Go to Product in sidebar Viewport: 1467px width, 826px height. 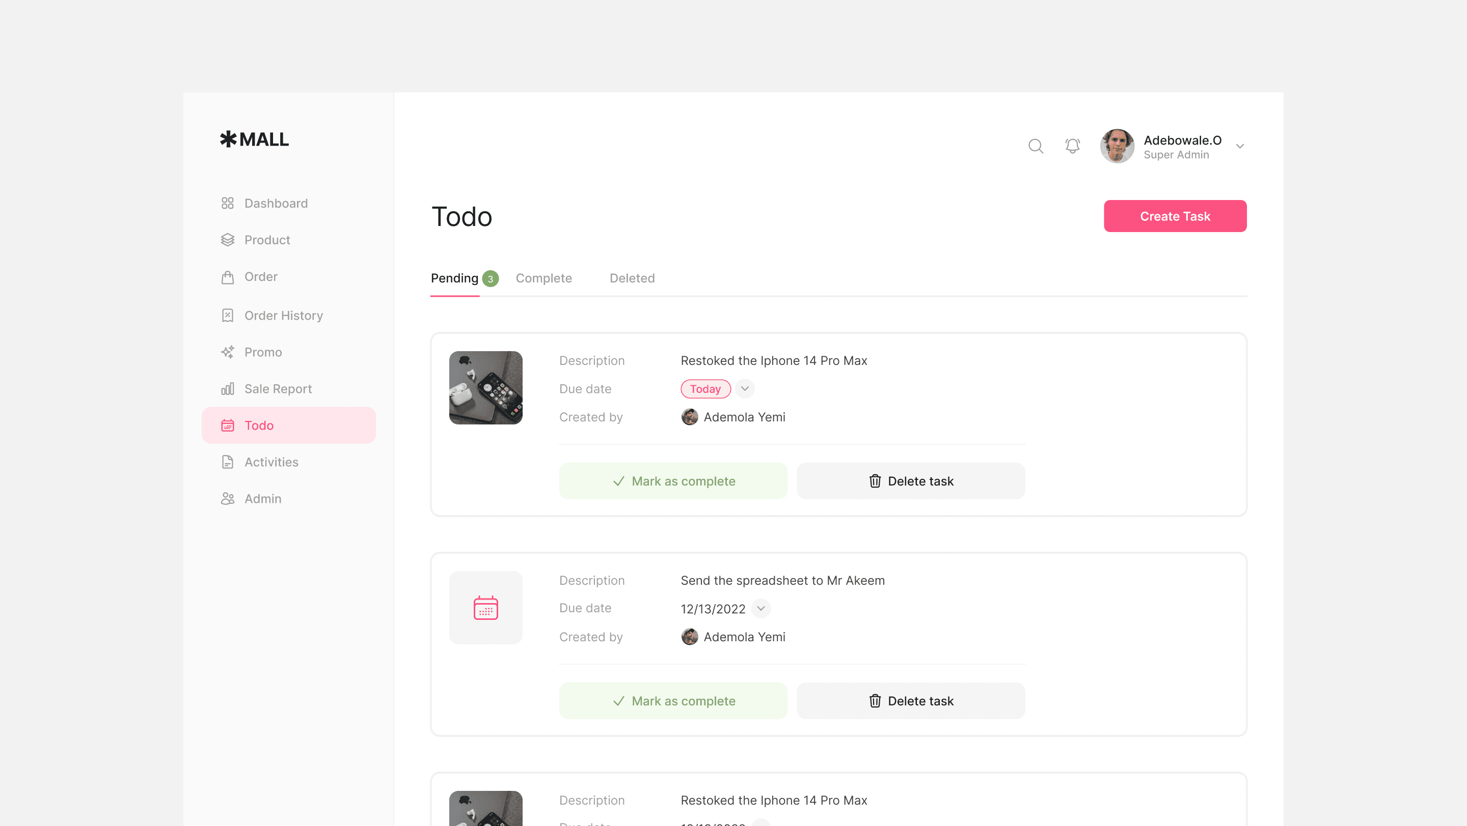[266, 240]
